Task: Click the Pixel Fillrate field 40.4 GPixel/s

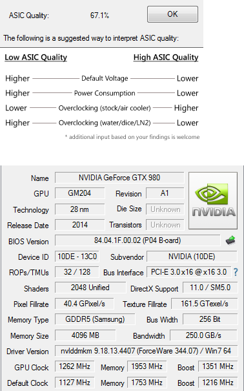Action: pos(84,304)
